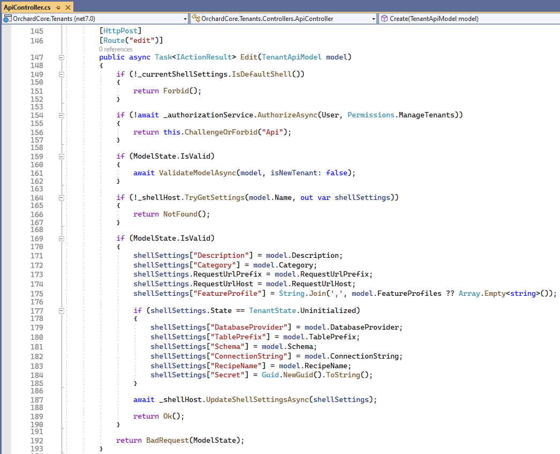Click the HttpPost attribute
Screen dimensions: 560x454
tap(120, 31)
